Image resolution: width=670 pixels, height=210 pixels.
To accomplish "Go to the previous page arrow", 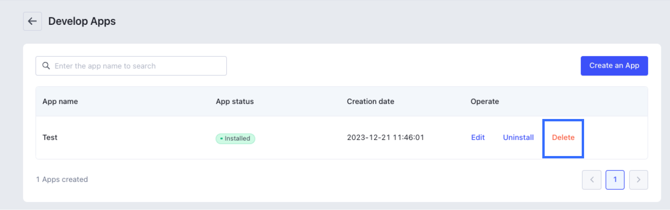I will click(591, 180).
